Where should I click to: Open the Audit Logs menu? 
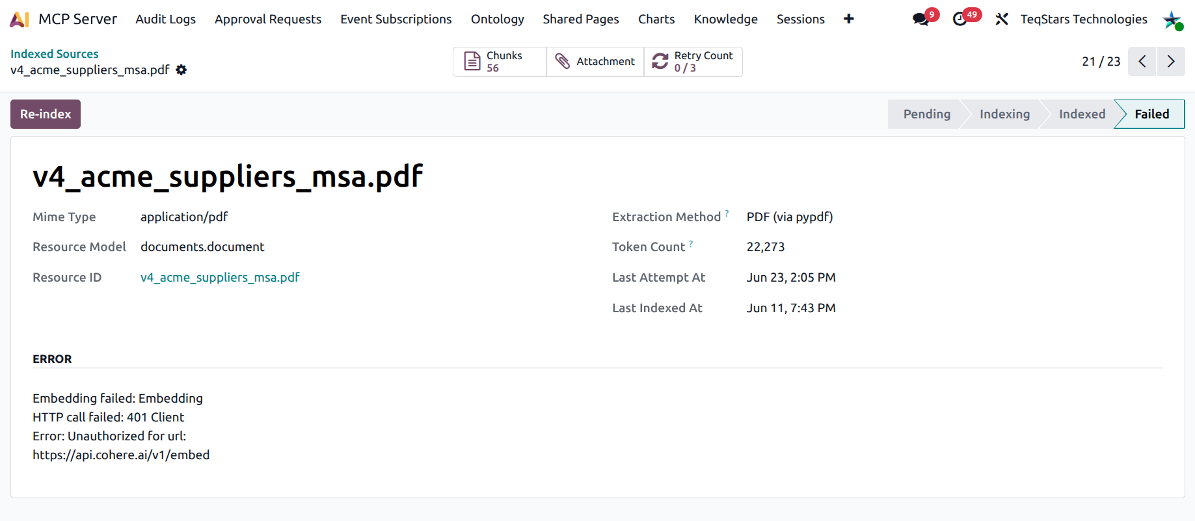[x=165, y=20]
